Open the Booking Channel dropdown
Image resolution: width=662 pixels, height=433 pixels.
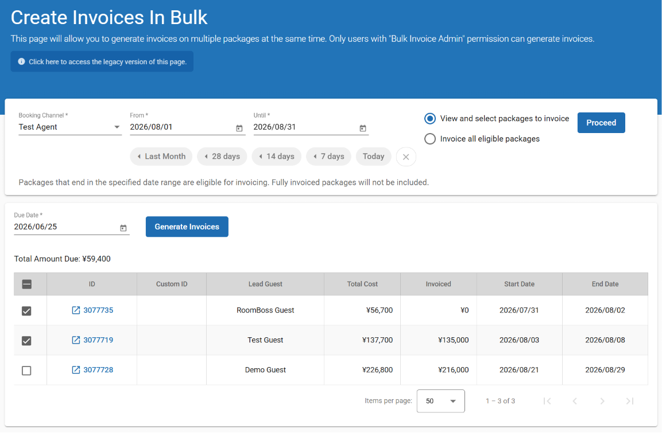coord(70,127)
